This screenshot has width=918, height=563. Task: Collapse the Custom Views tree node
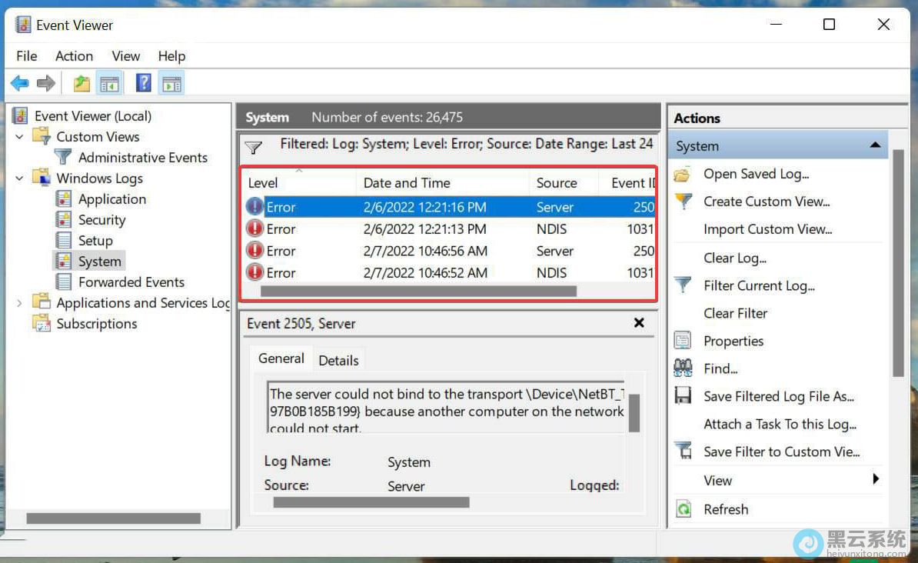20,137
